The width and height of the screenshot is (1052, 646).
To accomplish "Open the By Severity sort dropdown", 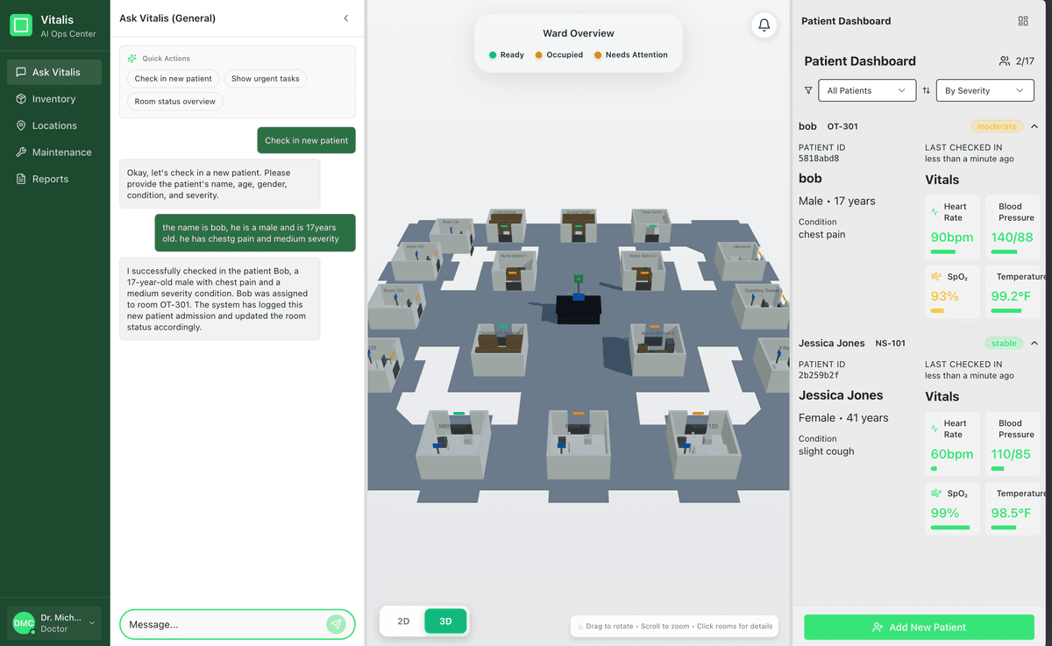I will [x=984, y=90].
